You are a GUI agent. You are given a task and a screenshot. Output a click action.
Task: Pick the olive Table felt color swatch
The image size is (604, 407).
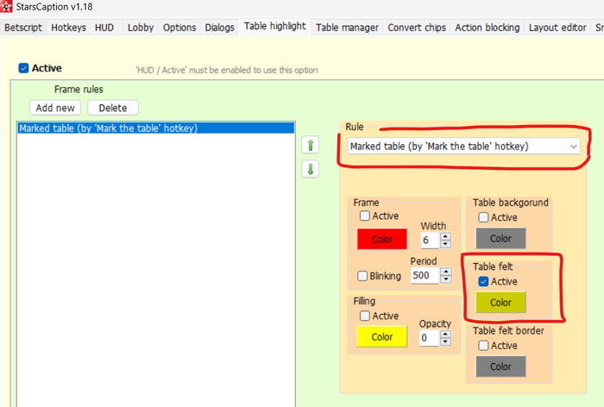click(x=500, y=303)
